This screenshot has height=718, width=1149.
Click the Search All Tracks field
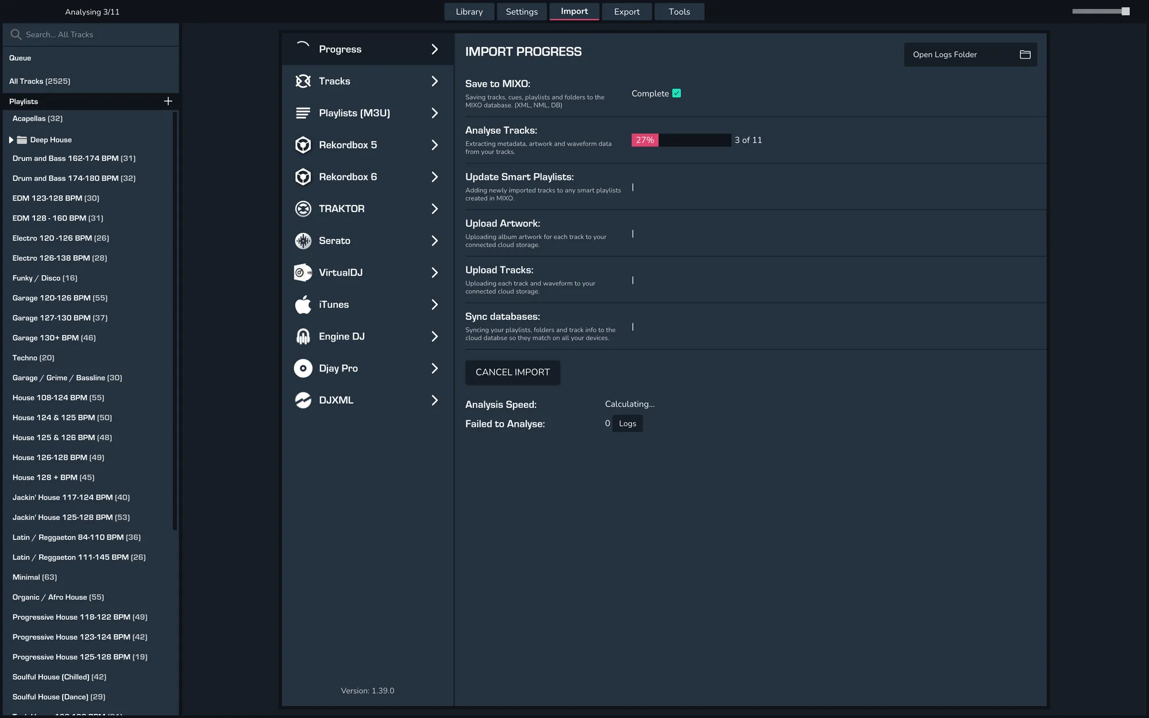point(92,34)
